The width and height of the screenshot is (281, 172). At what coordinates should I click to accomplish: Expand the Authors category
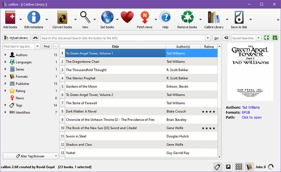tap(5, 55)
